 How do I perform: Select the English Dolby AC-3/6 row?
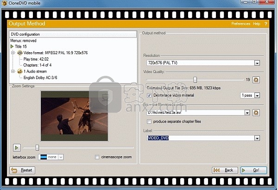point(40,78)
